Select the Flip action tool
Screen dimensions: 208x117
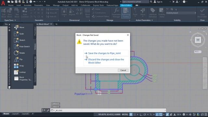click(x=18, y=59)
